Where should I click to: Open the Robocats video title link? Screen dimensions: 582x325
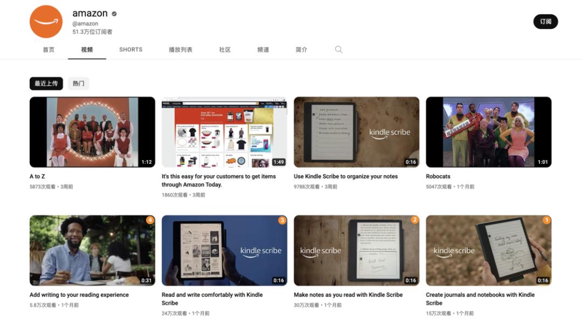438,176
